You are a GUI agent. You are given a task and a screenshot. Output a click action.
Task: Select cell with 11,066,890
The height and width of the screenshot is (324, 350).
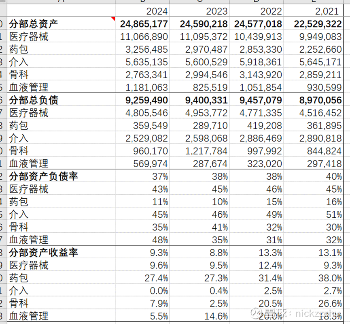click(x=142, y=36)
